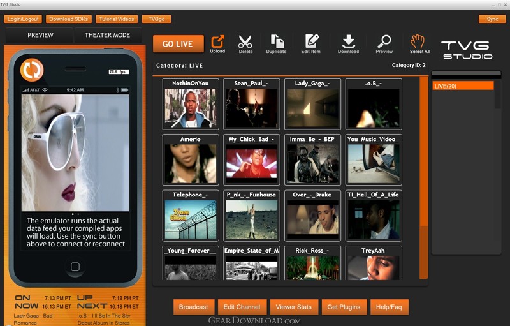Click the TVGgo button

pos(156,19)
